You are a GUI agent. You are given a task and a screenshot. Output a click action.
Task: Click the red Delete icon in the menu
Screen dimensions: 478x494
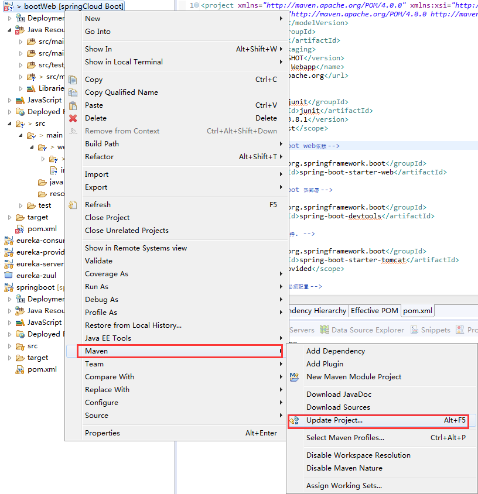[73, 118]
